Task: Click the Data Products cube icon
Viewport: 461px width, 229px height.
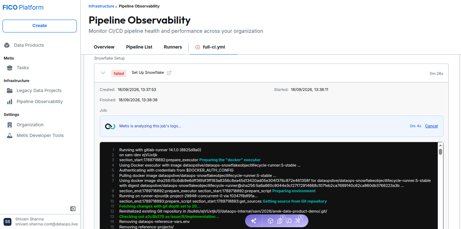Action: (7, 45)
